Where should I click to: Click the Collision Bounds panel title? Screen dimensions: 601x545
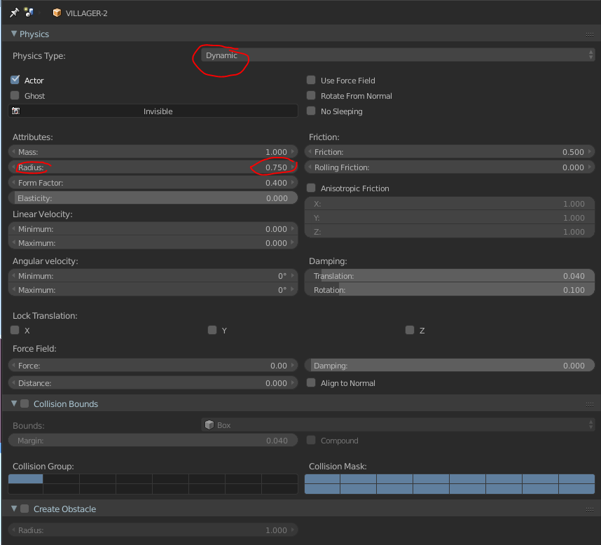(66, 404)
